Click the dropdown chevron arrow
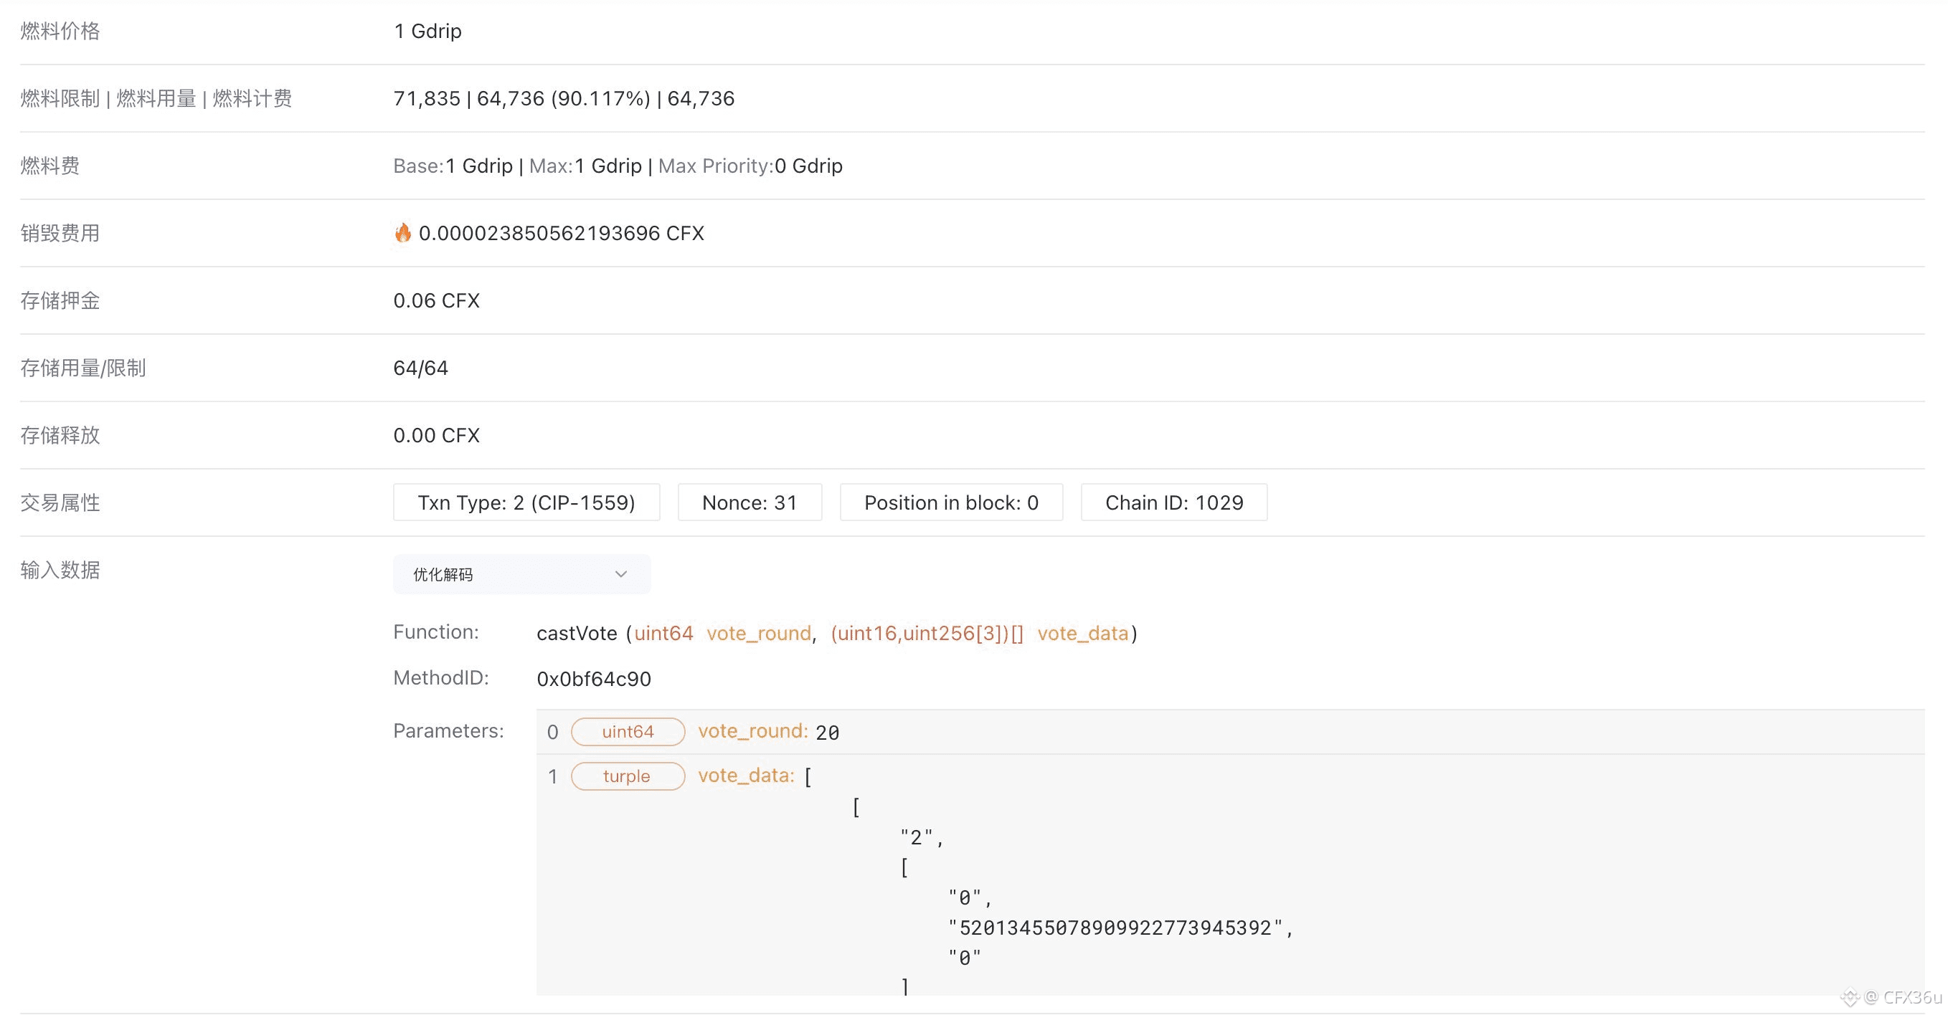Image resolution: width=1948 pixels, height=1015 pixels. click(x=621, y=574)
